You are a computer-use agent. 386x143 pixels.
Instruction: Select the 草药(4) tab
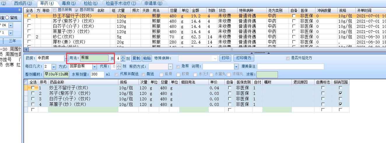(x=47, y=3)
